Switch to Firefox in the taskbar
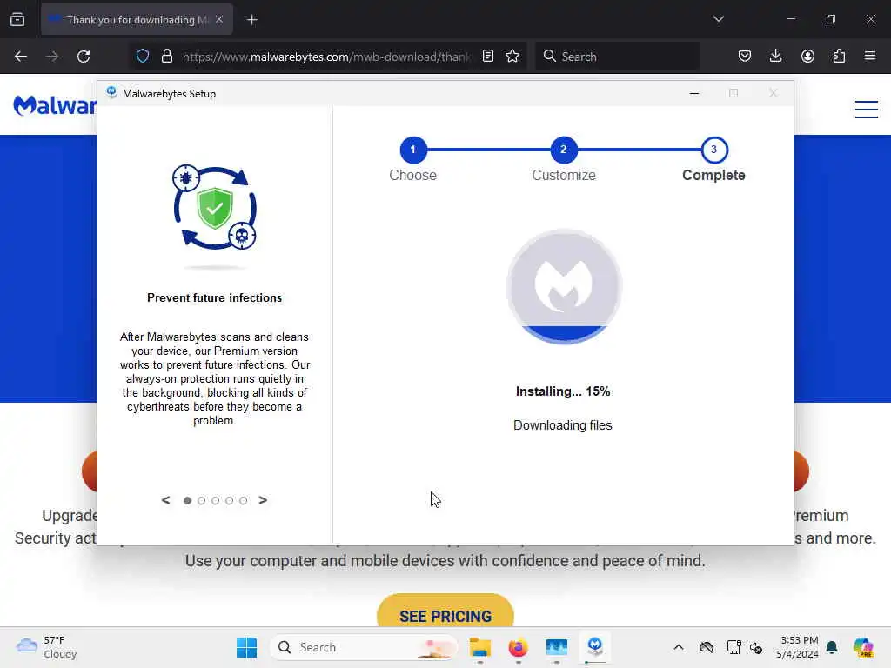 point(519,647)
